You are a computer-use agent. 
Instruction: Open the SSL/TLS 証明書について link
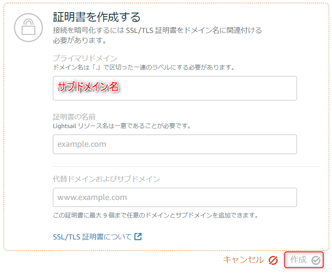(92, 237)
